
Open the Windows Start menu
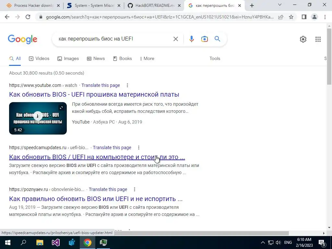[8, 243]
